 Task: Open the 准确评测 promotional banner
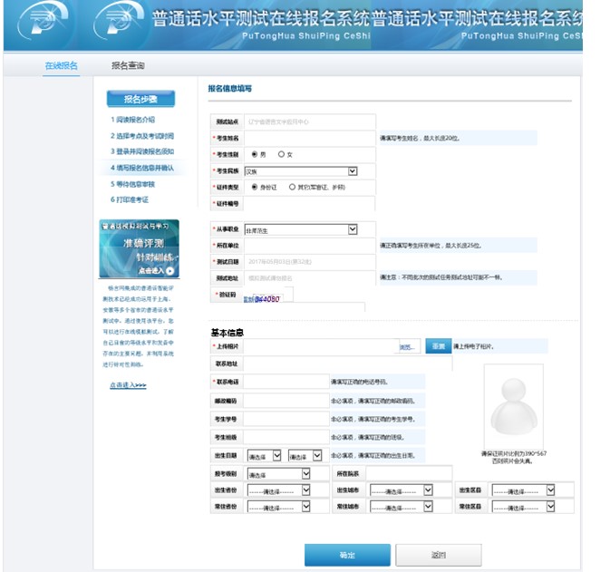point(139,248)
